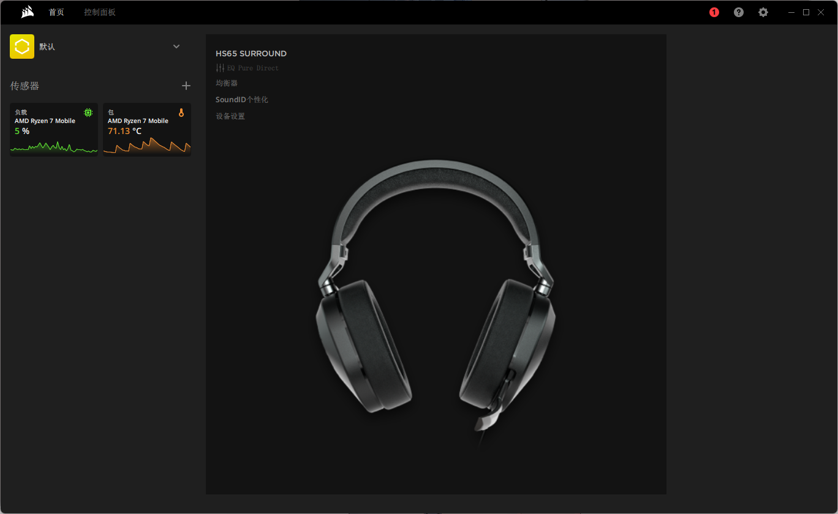Select the 71.13 °C temperature value

[124, 132]
